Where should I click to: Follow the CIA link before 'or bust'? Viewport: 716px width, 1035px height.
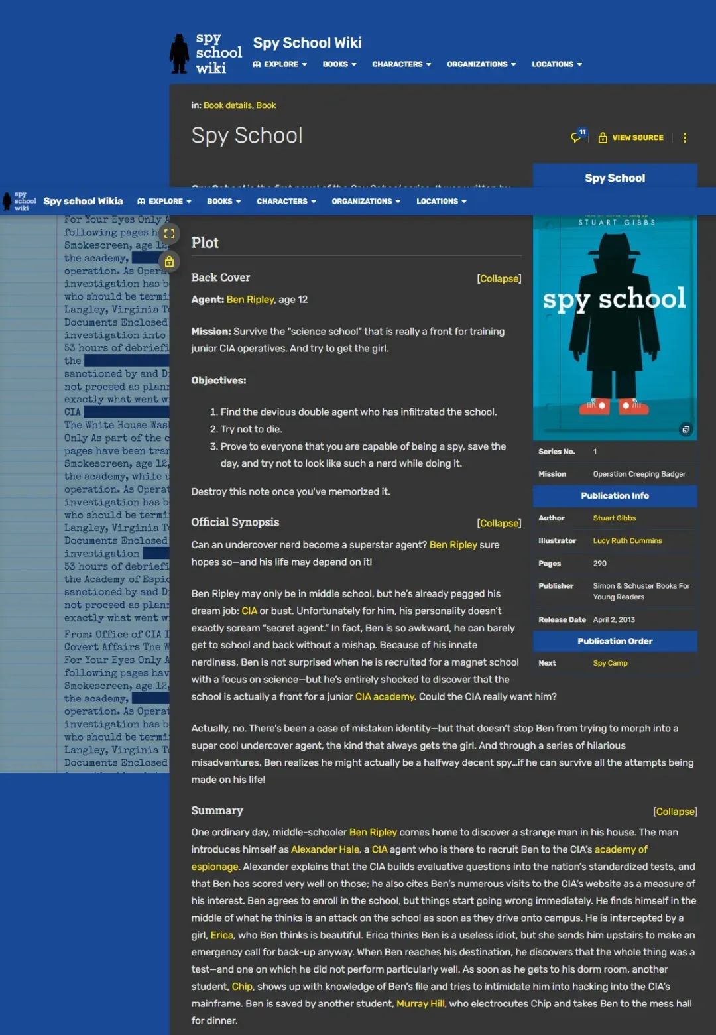coord(249,611)
